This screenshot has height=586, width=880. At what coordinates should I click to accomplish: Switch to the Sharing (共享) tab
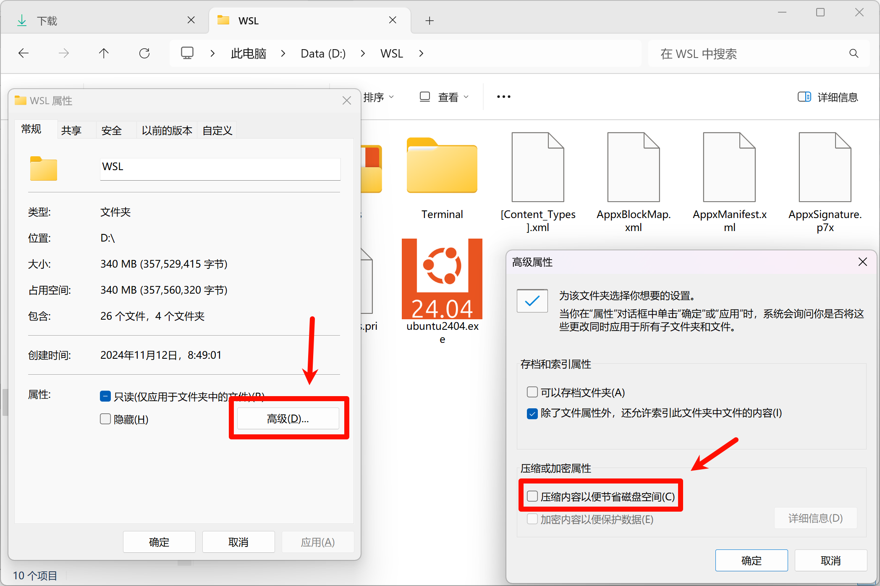pos(71,131)
